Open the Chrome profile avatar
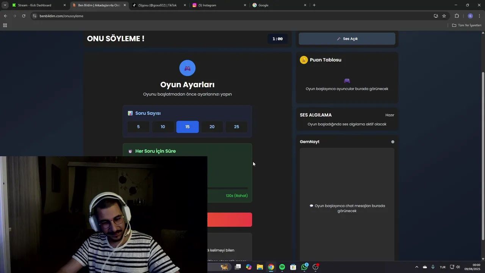 click(x=470, y=16)
